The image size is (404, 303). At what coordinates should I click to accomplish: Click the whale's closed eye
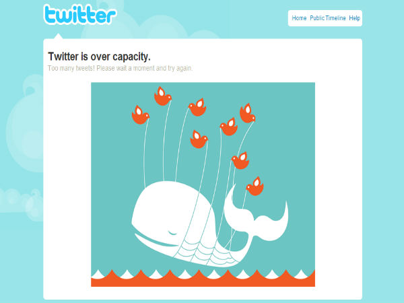pos(172,233)
